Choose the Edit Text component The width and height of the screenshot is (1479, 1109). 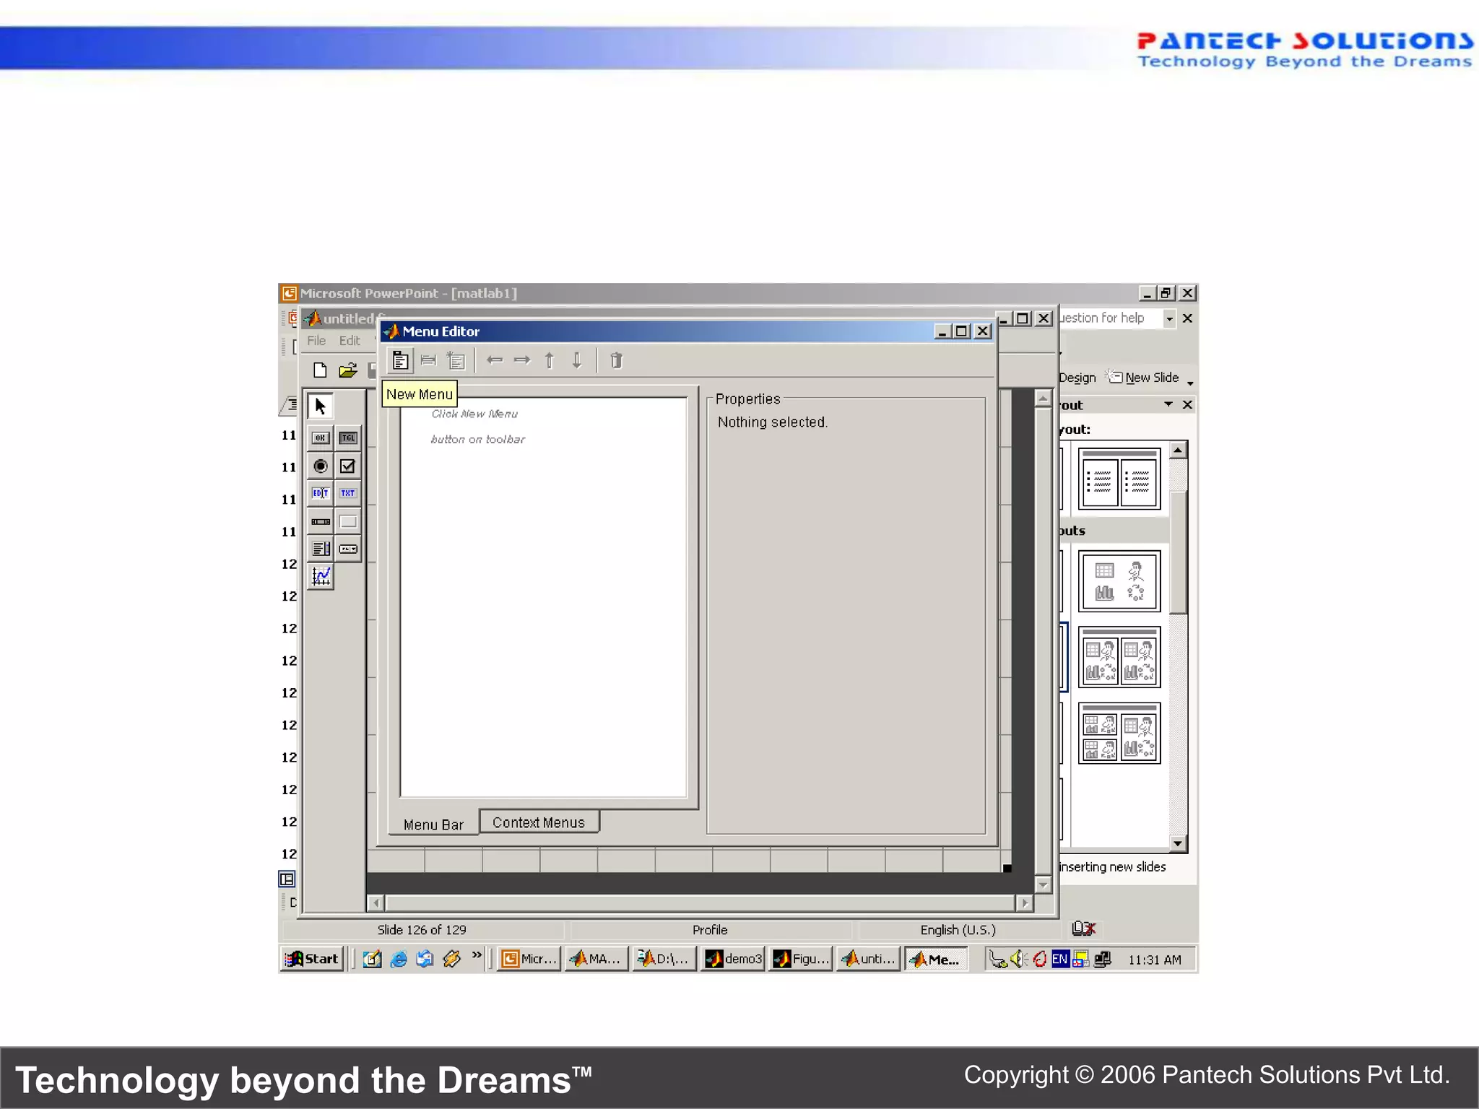(320, 493)
